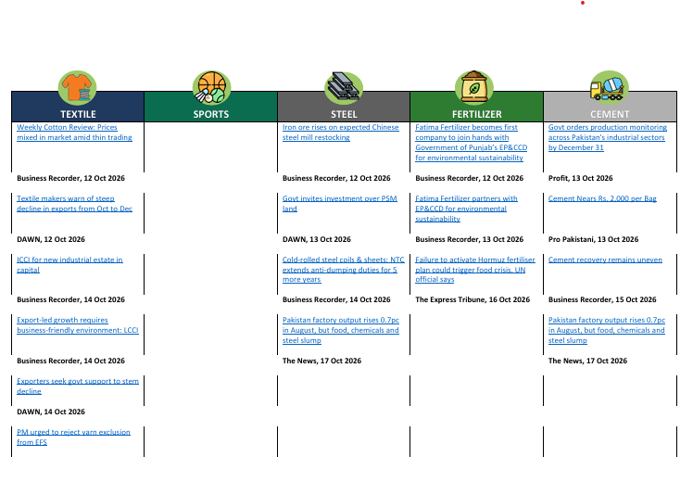Click 'The News, 17 Oct 2026' under Cement
This screenshot has height=482, width=693.
[587, 361]
